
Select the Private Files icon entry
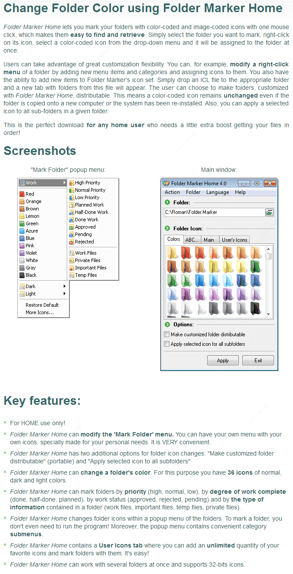[85, 260]
